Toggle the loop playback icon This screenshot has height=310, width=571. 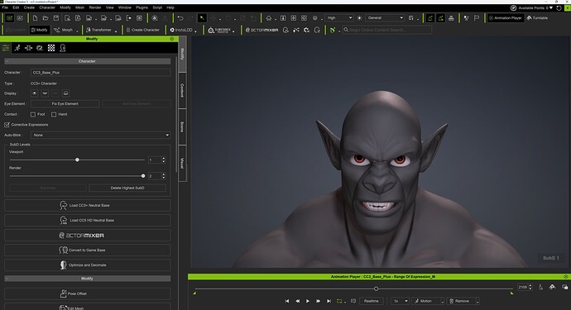(339, 301)
